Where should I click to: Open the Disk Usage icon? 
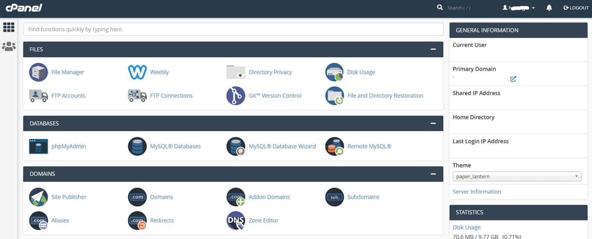pos(334,72)
